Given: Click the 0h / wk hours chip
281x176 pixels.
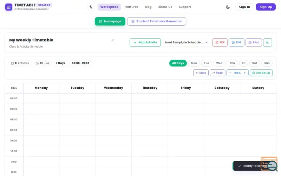Looking at the screenshot, I should 43,63.
